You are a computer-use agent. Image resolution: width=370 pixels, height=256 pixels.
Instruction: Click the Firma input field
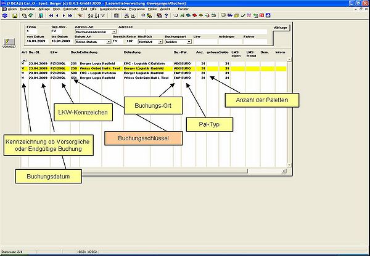click(31, 31)
